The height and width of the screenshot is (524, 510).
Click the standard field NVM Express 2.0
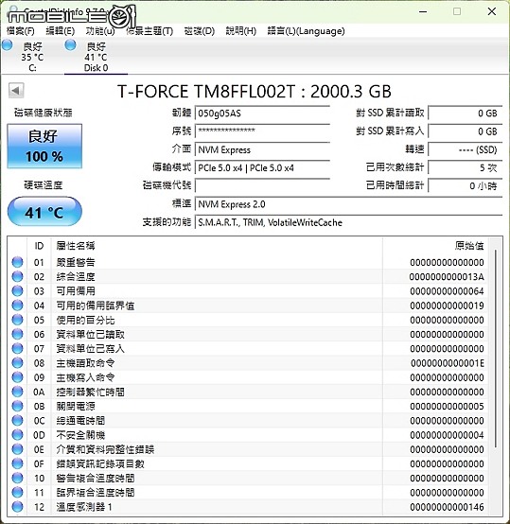(x=348, y=204)
